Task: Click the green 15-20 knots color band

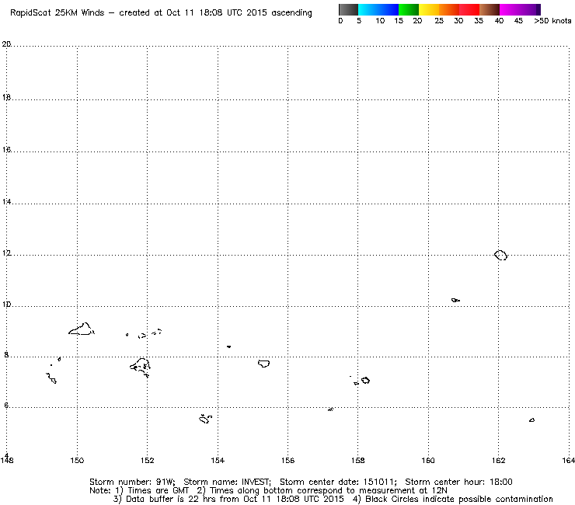Action: pyautogui.click(x=409, y=9)
